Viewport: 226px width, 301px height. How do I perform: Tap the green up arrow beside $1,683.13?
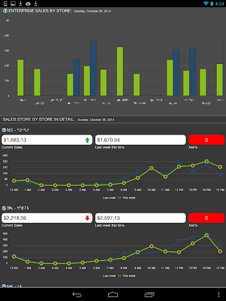(87, 140)
